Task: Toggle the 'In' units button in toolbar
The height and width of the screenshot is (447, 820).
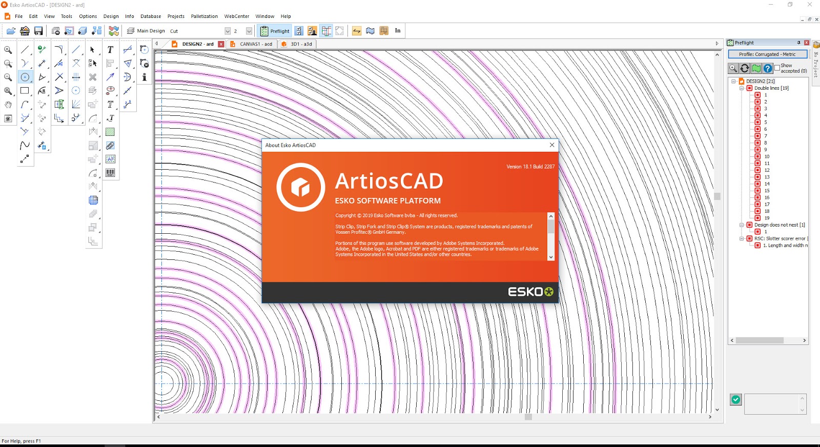Action: (398, 31)
